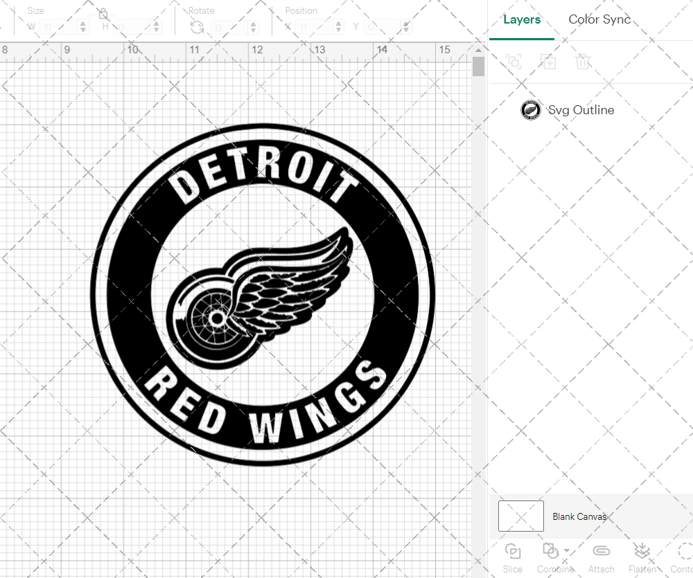The image size is (693, 578).
Task: Click the Size width input field
Action: click(x=60, y=28)
